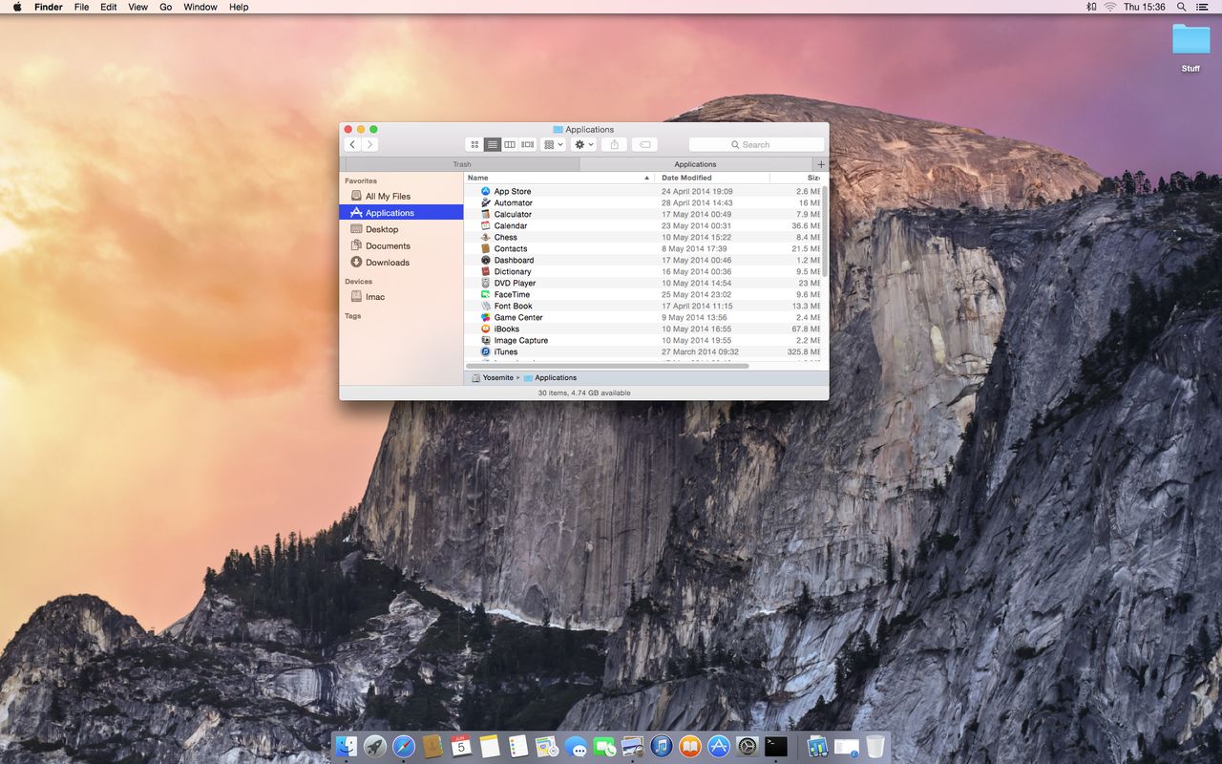This screenshot has height=764, width=1222.
Task: Open Terminal from the Dock
Action: 776,747
